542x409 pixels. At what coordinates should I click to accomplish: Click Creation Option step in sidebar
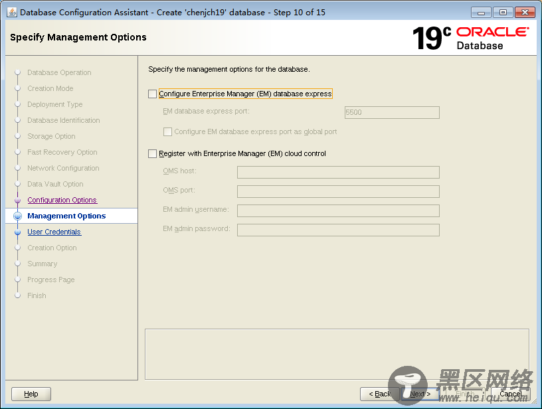coord(52,248)
